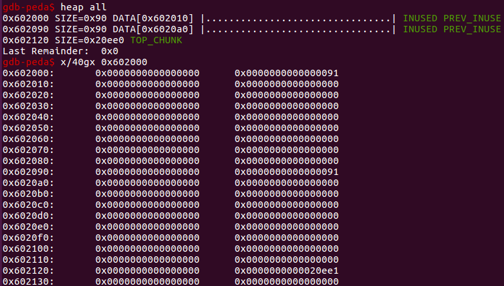Screen dimensions: 504x286
Task: Click 'Last Remainder:' text
Action: click(x=46, y=51)
